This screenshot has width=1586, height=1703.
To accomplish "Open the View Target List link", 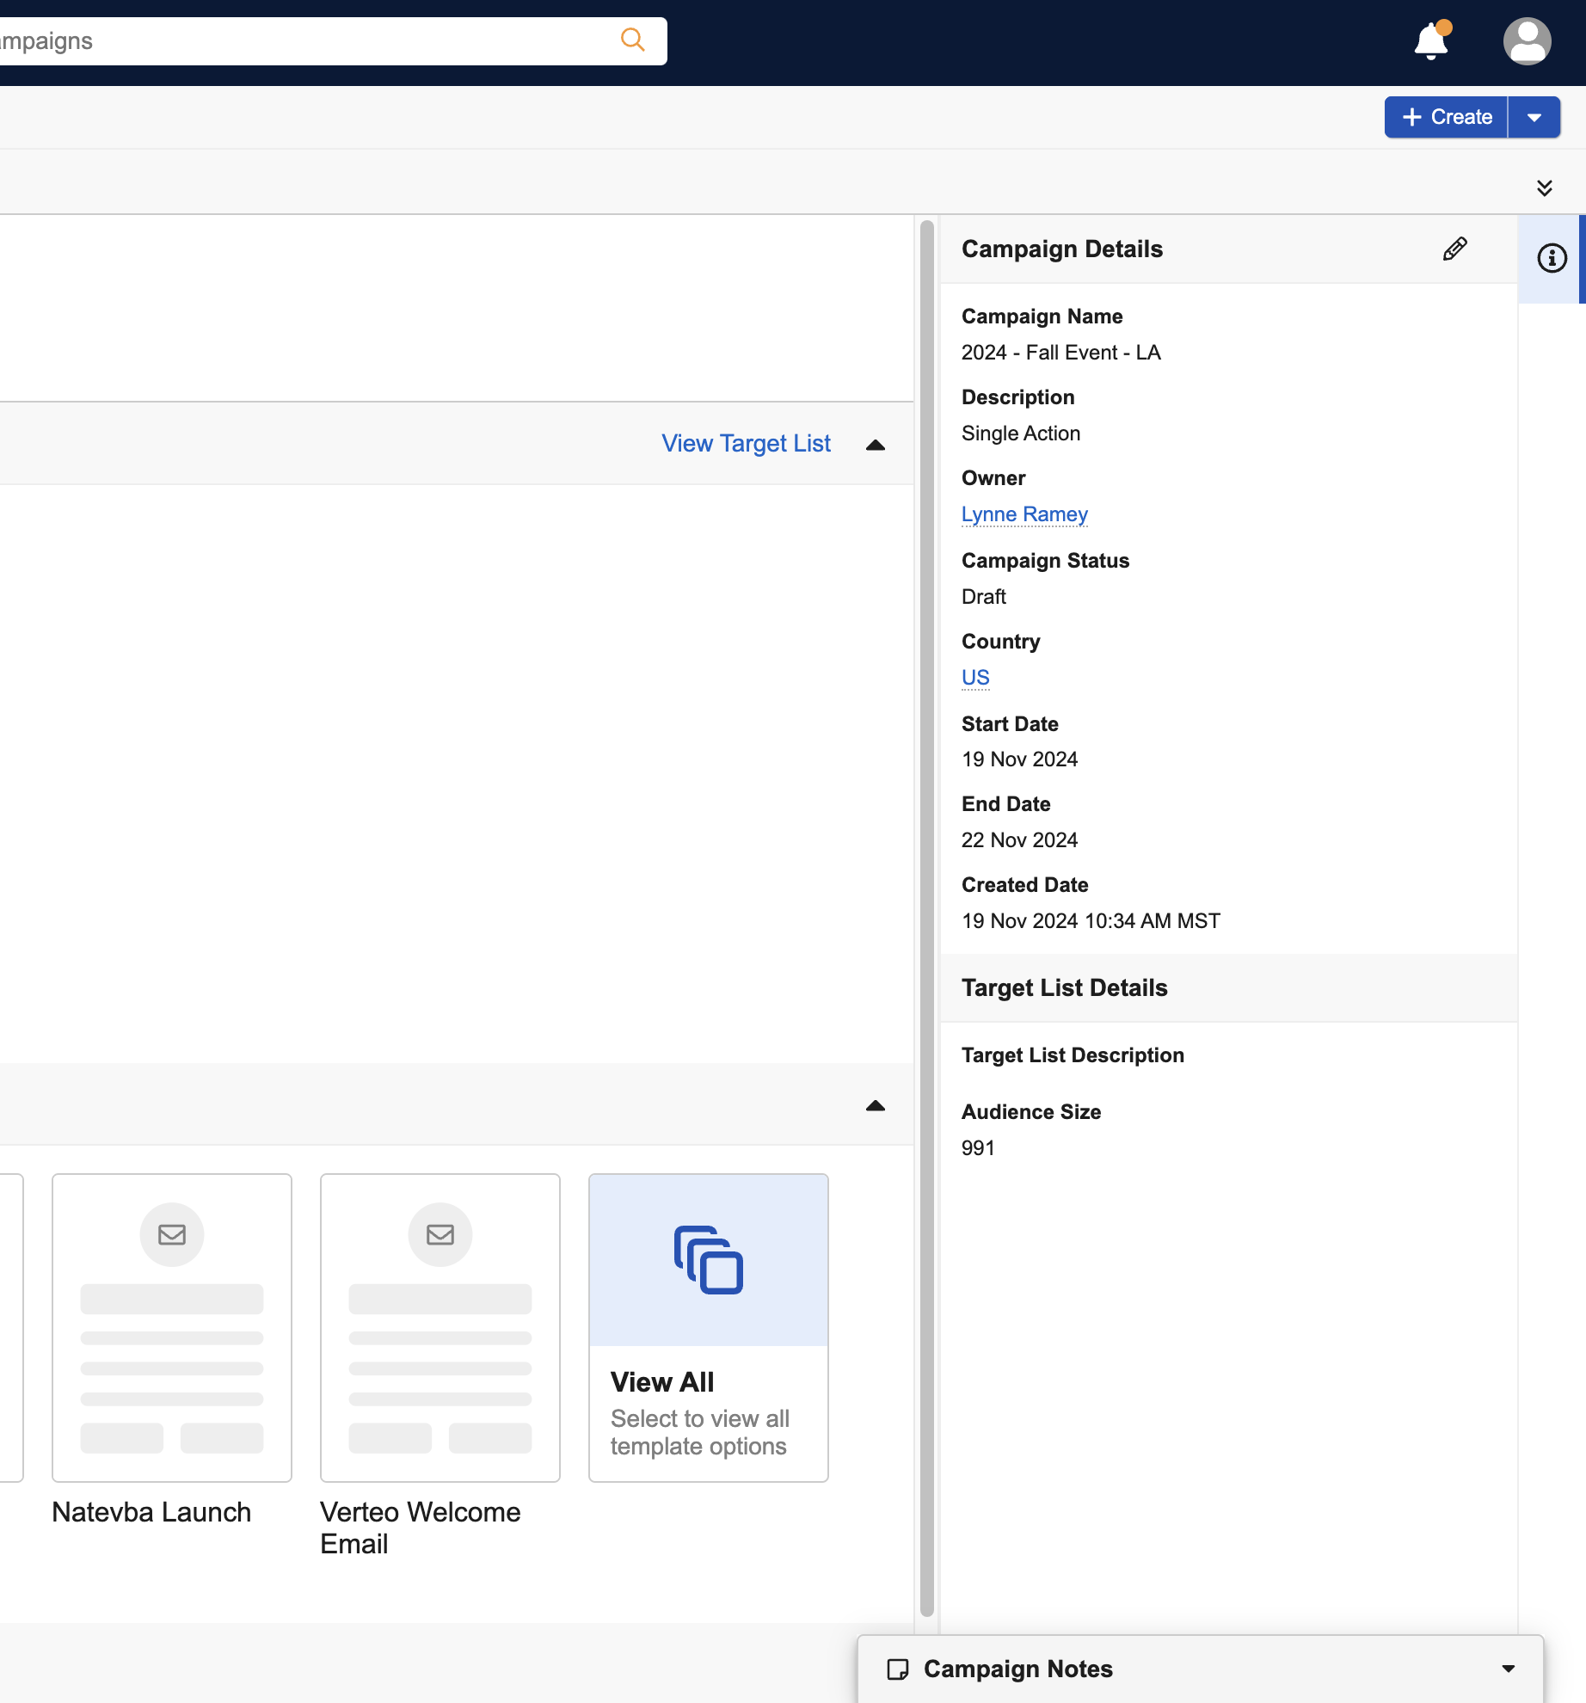I will [746, 444].
